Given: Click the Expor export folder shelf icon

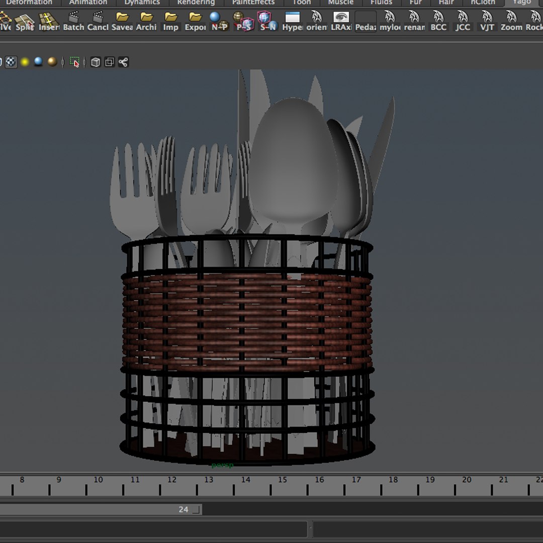Looking at the screenshot, I should point(195,21).
